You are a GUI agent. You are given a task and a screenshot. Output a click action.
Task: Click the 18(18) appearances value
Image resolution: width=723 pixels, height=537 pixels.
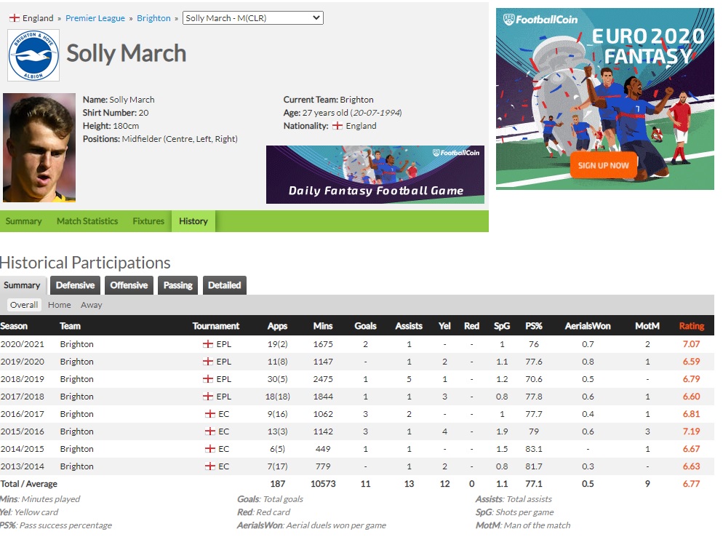tap(277, 397)
